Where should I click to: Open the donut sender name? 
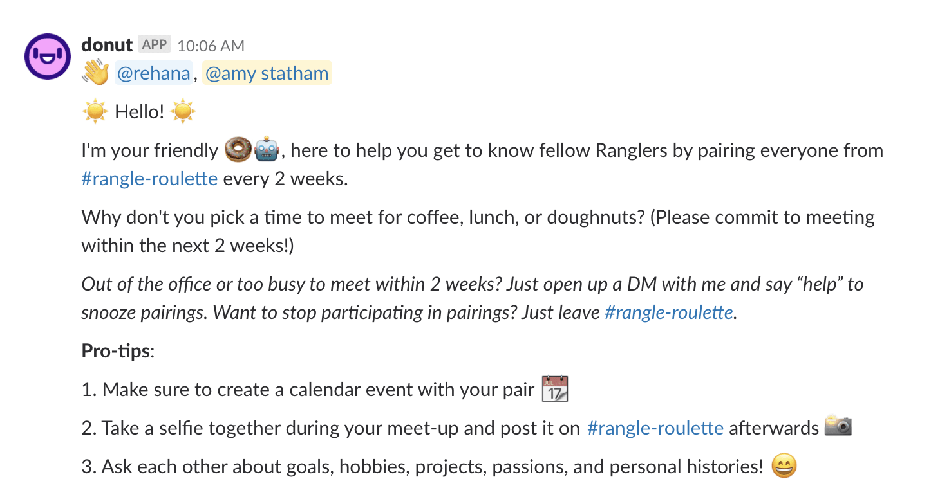pos(107,45)
